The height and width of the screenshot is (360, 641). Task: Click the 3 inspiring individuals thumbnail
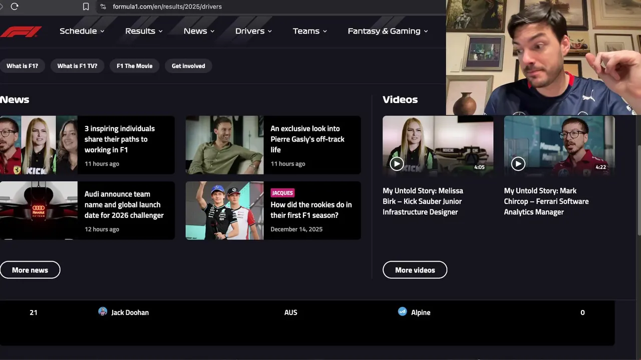[39, 145]
